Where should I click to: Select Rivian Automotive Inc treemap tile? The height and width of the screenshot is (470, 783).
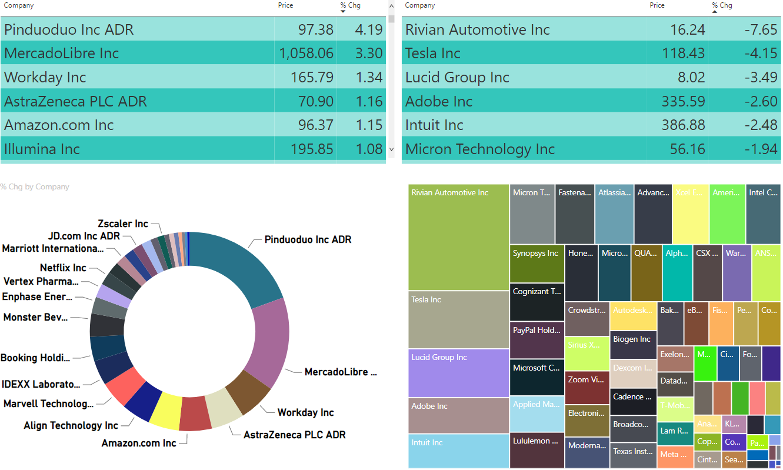[459, 238]
